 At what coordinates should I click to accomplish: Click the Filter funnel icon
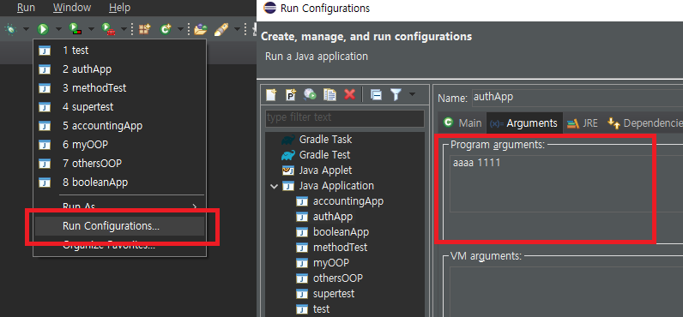tap(396, 94)
